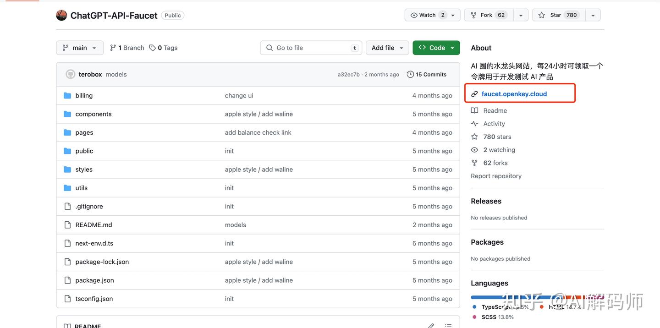Click the Star icon button
The height and width of the screenshot is (328, 660).
point(542,15)
